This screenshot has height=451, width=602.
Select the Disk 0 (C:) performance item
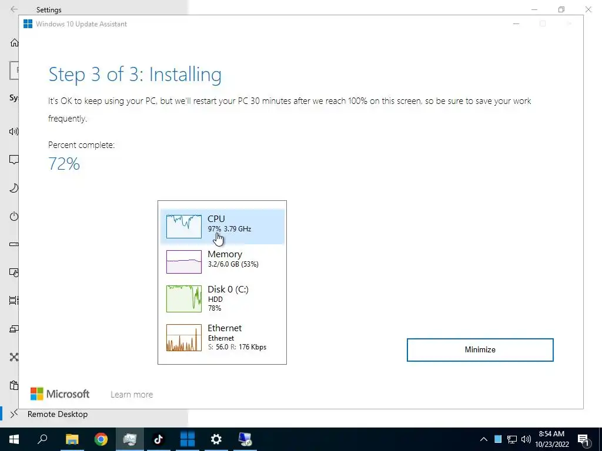[222, 298]
